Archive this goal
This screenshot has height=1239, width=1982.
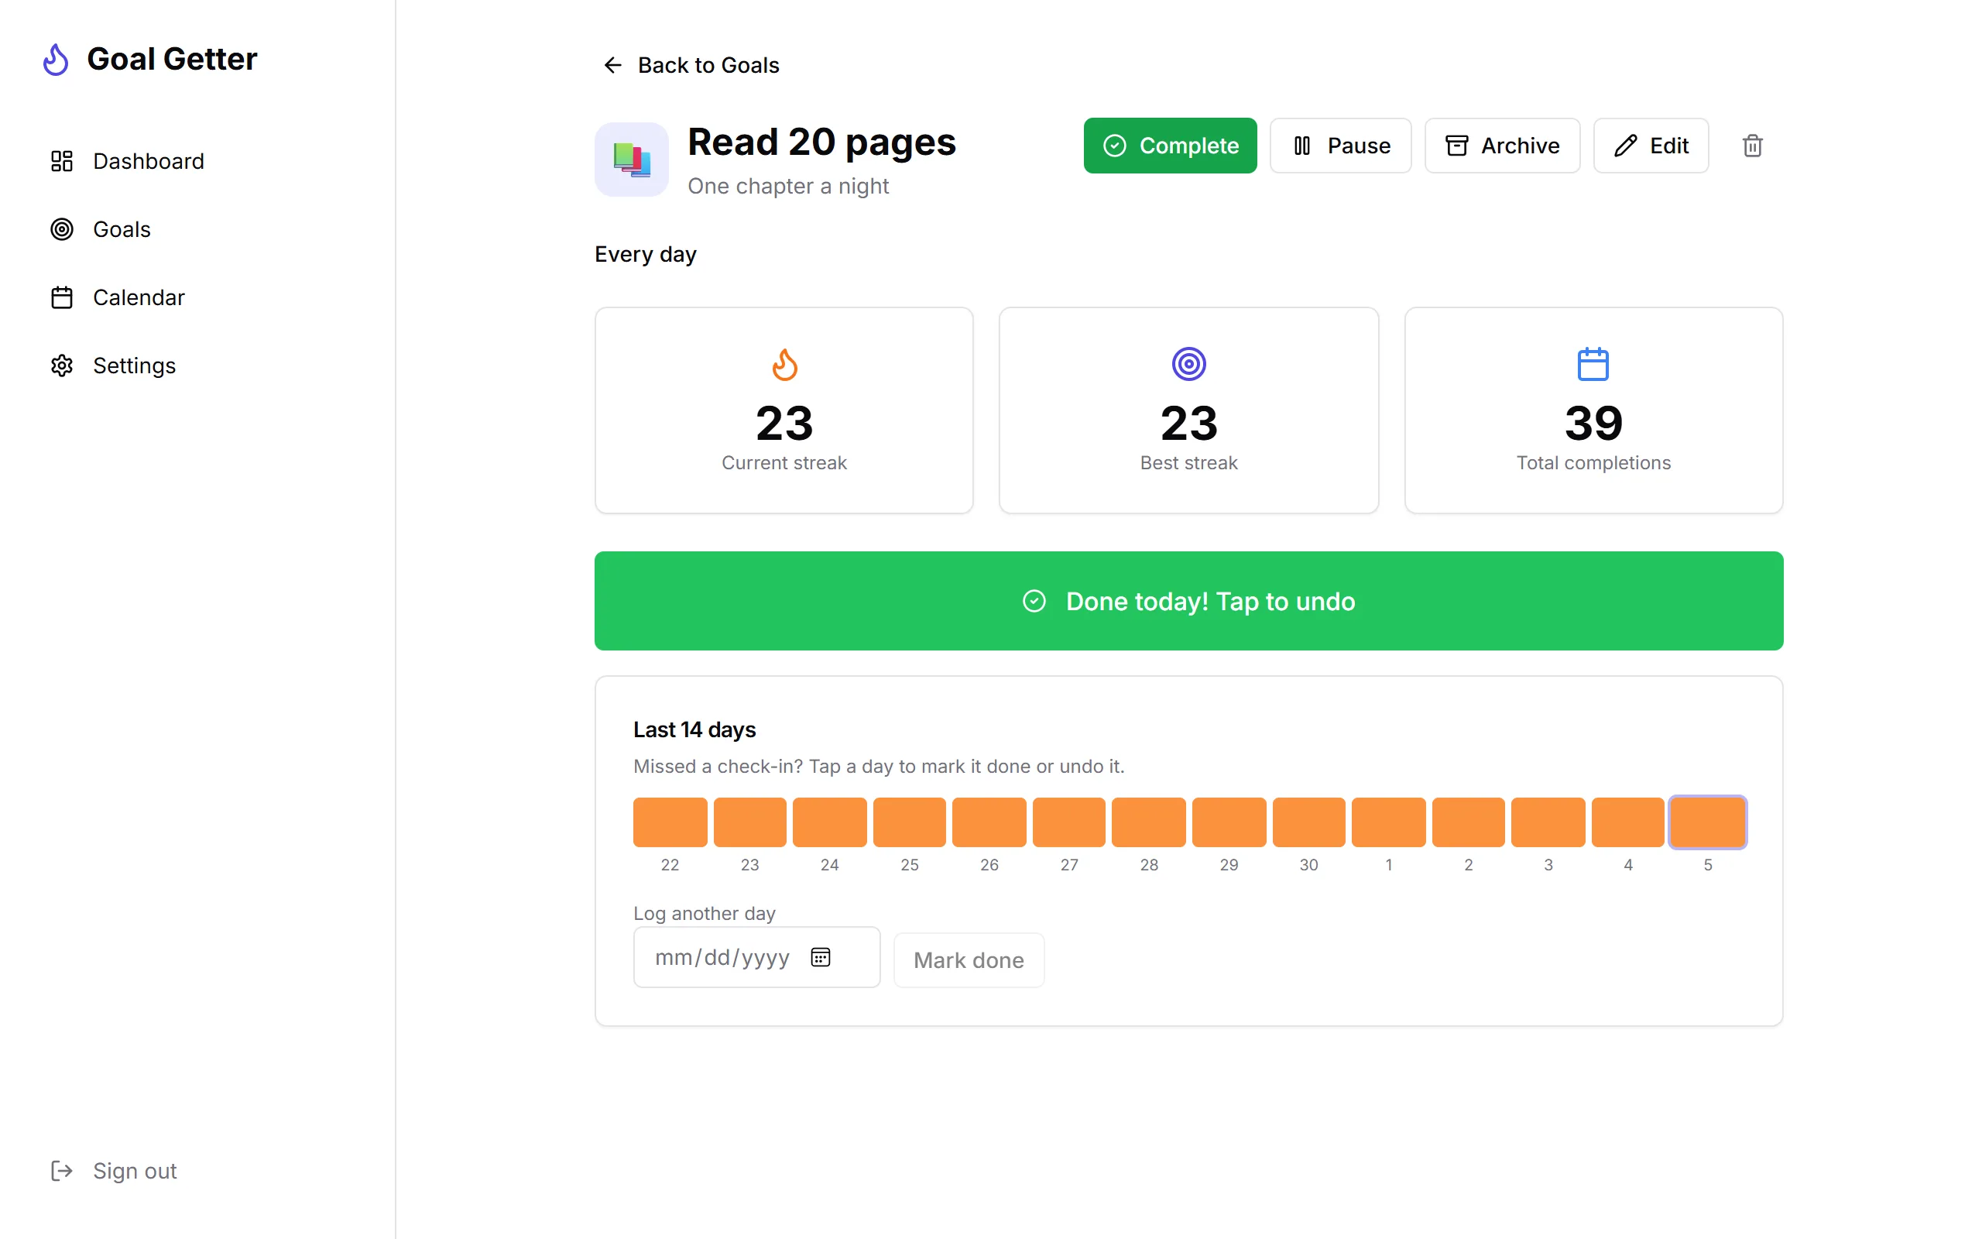tap(1502, 145)
